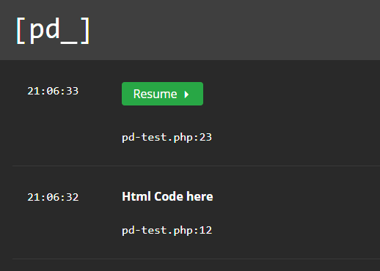Screen dimensions: 380x271
Task: Open the [pd_] logo header
Action: [x=53, y=31]
